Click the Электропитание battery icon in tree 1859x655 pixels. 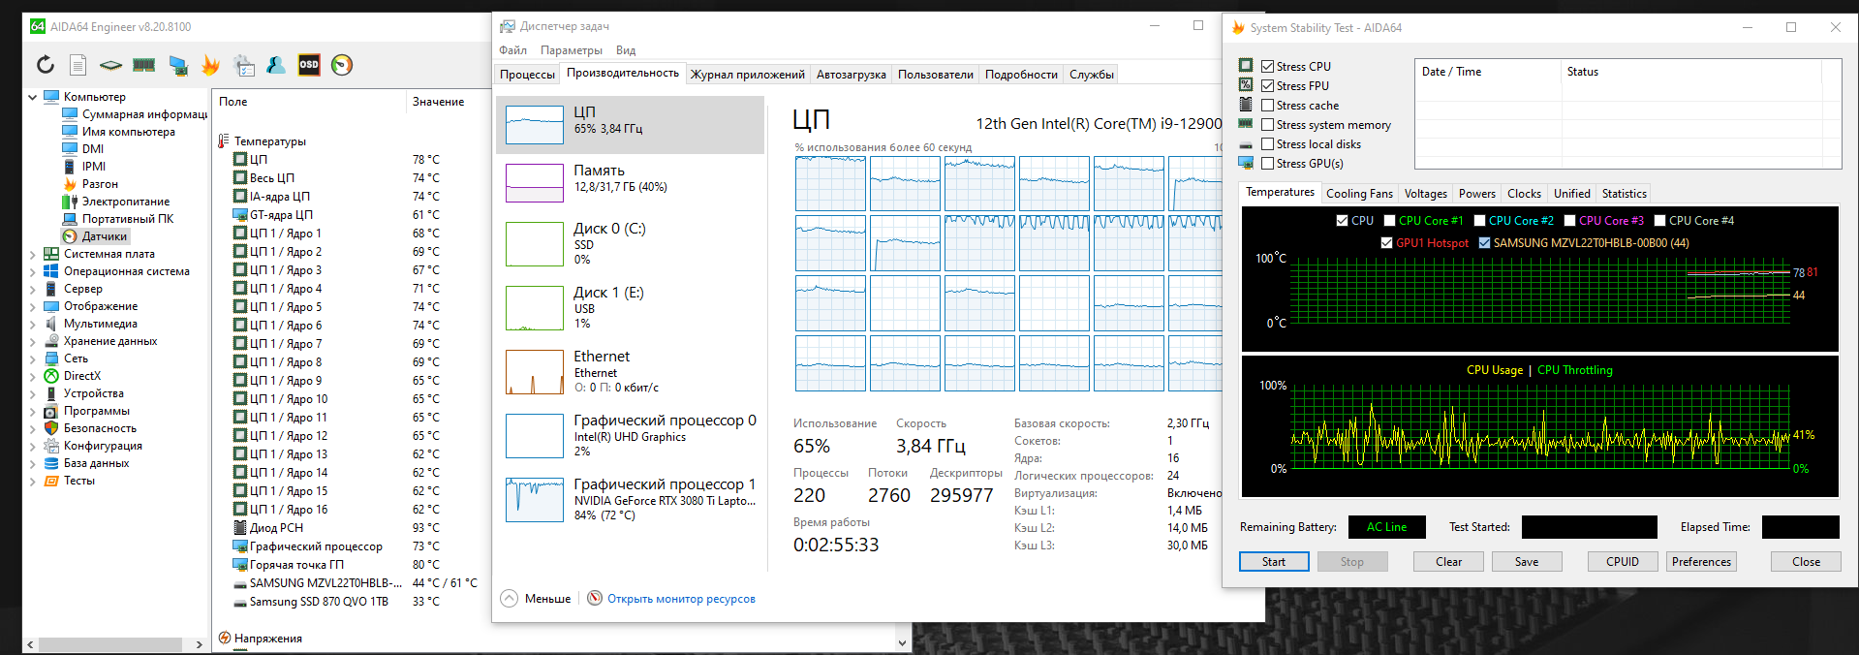tap(70, 202)
